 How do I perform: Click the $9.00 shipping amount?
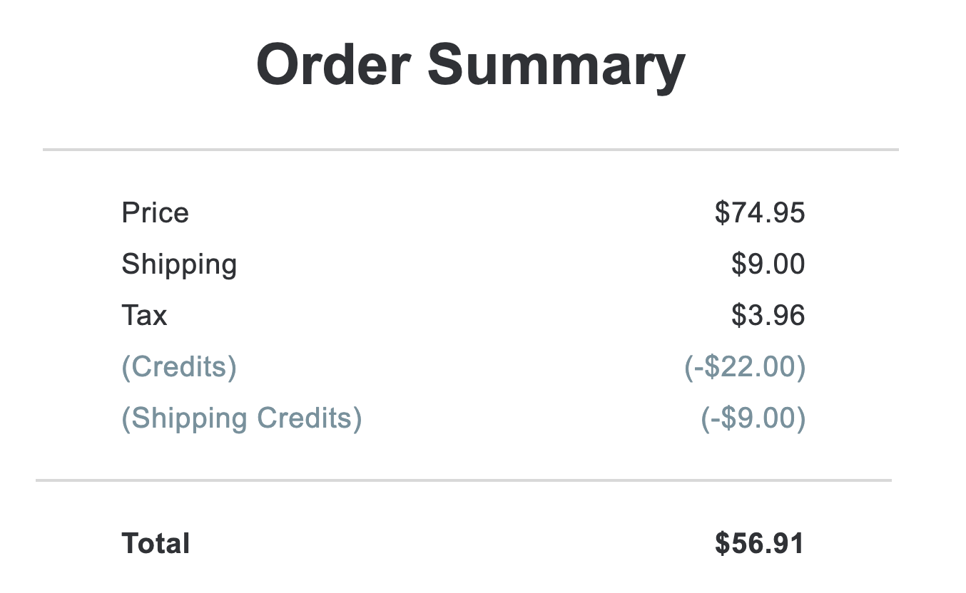coord(768,264)
